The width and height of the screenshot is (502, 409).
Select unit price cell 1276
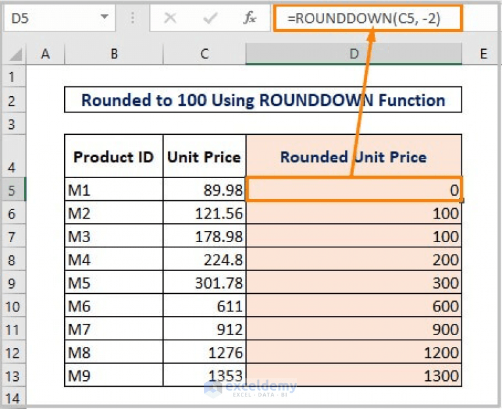[205, 351]
